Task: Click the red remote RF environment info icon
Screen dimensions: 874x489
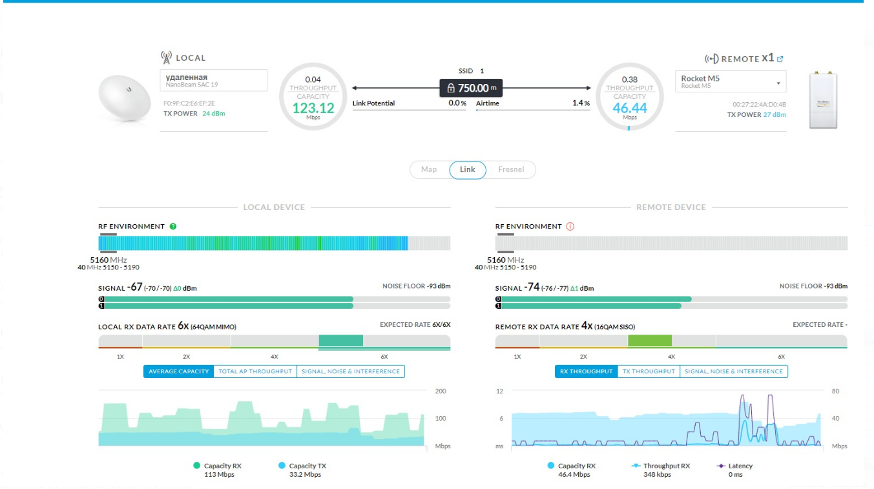Action: (x=570, y=226)
